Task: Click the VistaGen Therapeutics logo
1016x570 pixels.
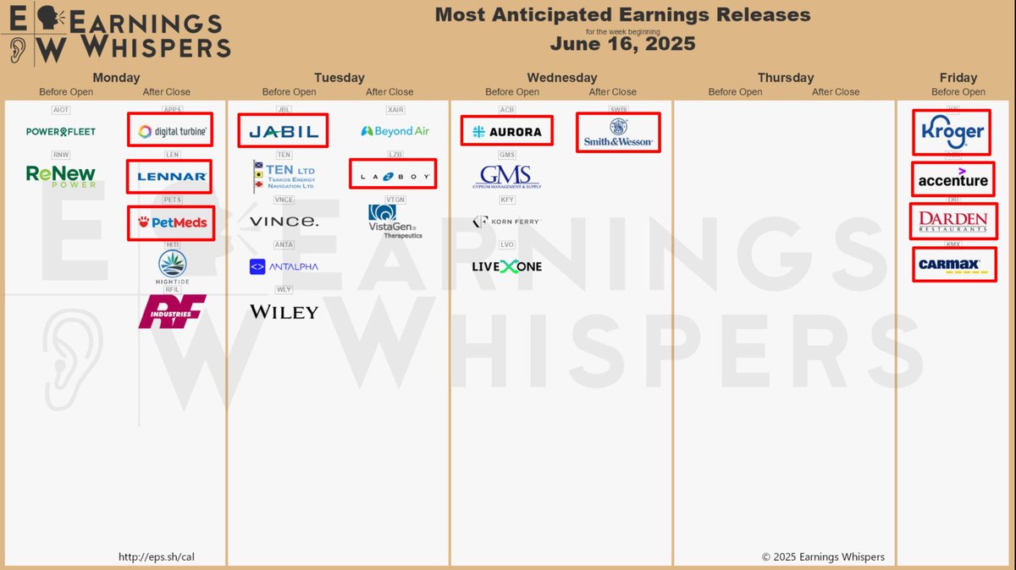Action: [x=395, y=222]
